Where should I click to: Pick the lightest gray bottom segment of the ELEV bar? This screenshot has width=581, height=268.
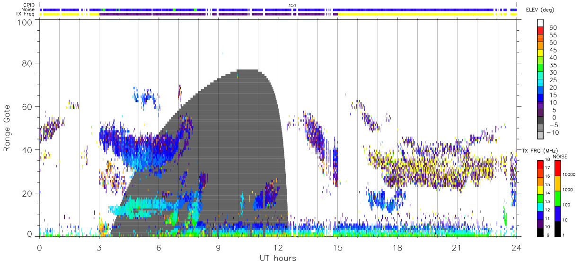point(540,135)
